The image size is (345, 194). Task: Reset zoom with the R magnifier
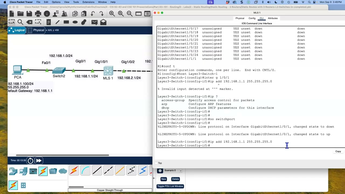[x=121, y=13]
